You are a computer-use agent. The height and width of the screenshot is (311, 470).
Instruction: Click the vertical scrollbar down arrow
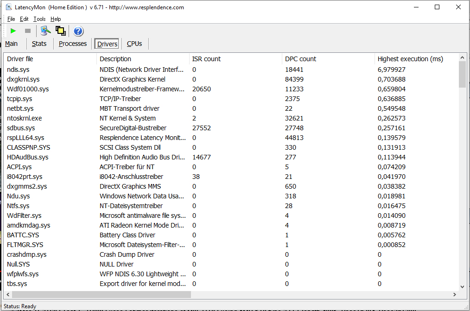(x=462, y=287)
